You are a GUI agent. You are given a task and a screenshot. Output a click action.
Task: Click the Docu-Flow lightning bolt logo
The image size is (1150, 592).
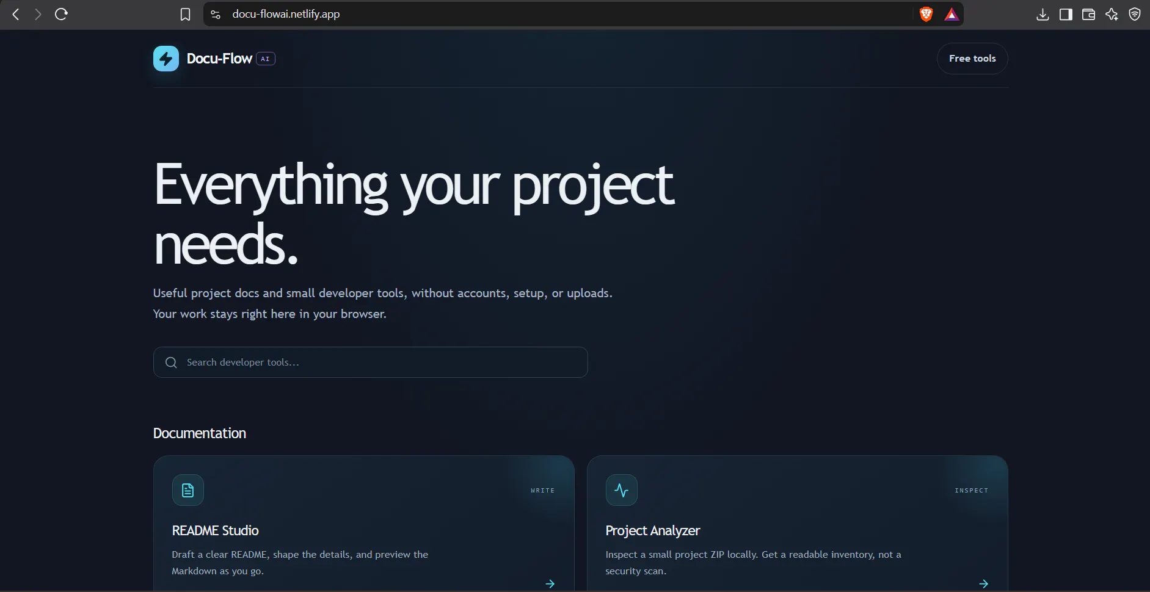pos(166,59)
